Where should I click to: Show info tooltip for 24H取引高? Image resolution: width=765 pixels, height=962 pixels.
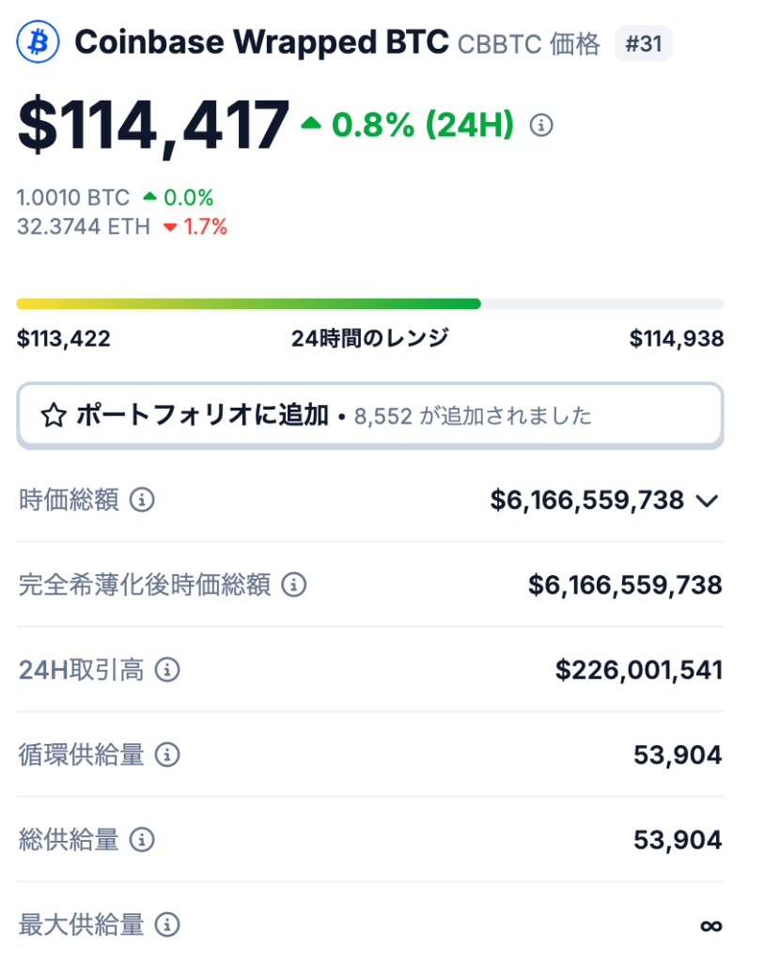167,669
